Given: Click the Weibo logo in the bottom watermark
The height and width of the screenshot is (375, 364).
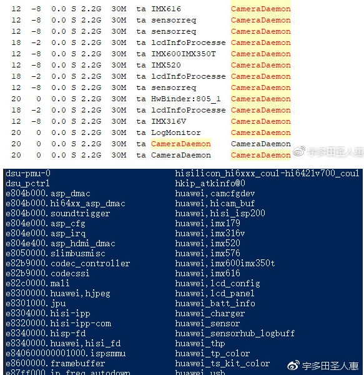Looking at the screenshot, I should [293, 365].
